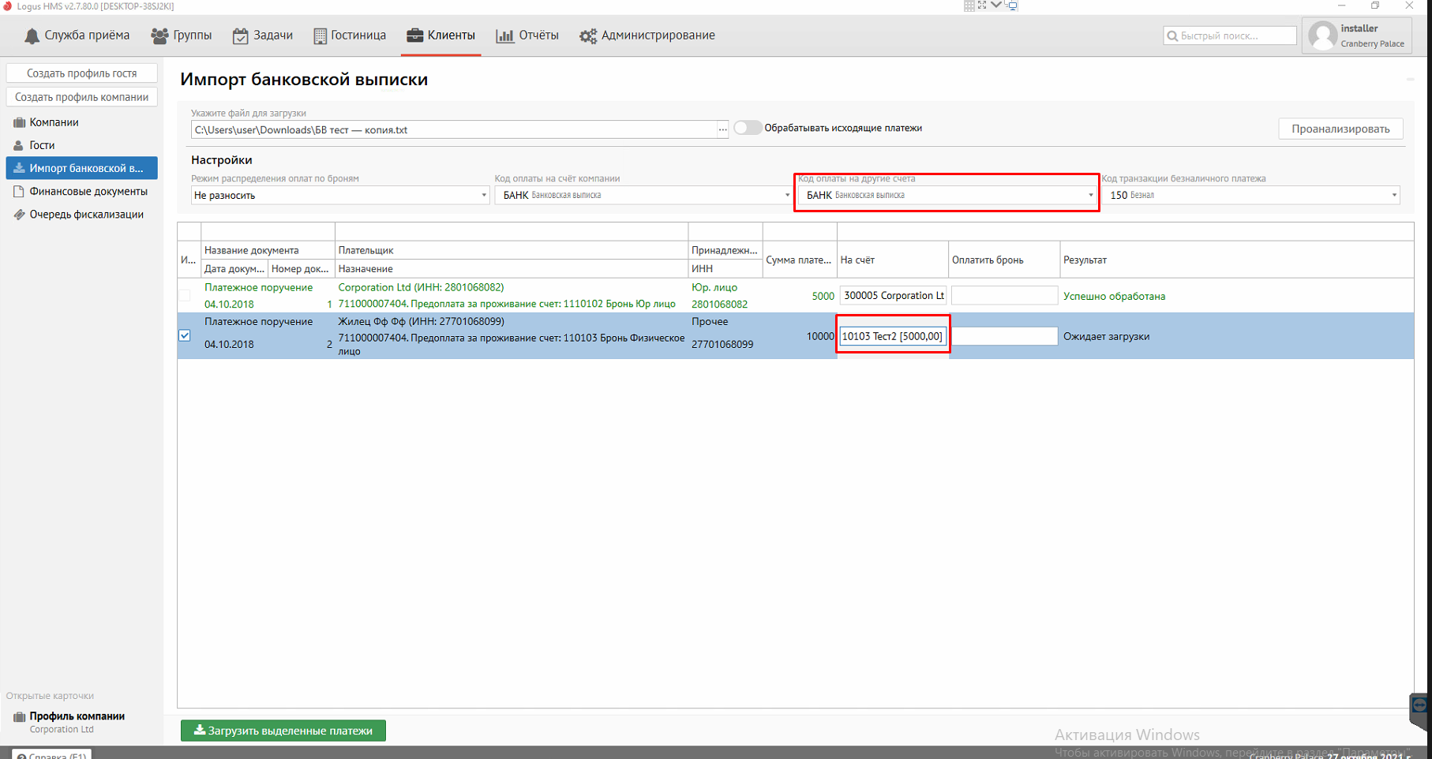
Task: Click Загрузить выделенные платежи button
Action: [283, 731]
